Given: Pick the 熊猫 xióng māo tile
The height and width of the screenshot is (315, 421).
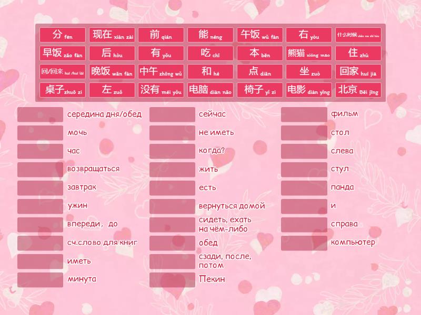Looking at the screenshot, I should (x=308, y=54).
